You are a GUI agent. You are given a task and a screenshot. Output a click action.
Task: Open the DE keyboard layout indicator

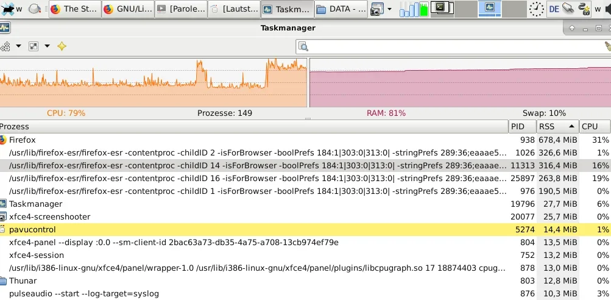[554, 9]
